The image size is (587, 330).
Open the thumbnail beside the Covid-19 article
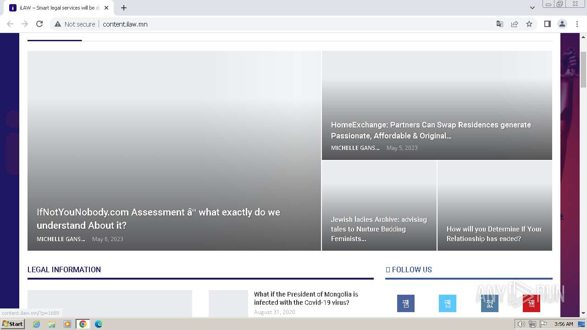228,303
